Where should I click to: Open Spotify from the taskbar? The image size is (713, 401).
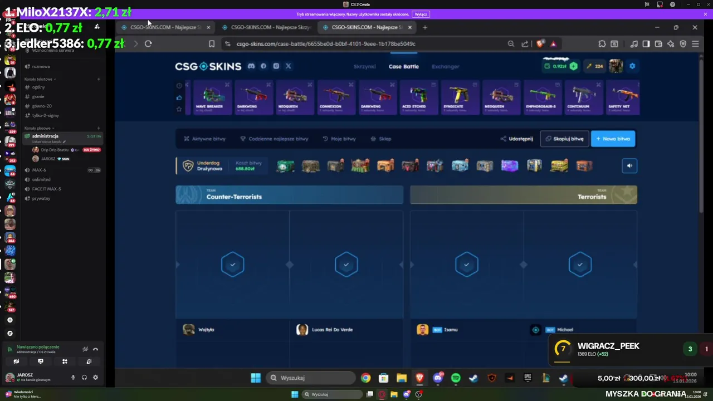[x=456, y=378]
